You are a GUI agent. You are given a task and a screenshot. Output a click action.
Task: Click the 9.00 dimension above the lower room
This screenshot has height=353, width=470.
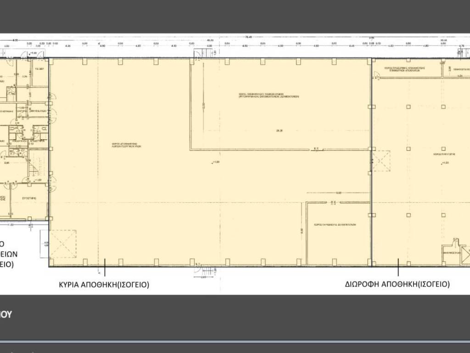[x=339, y=193]
